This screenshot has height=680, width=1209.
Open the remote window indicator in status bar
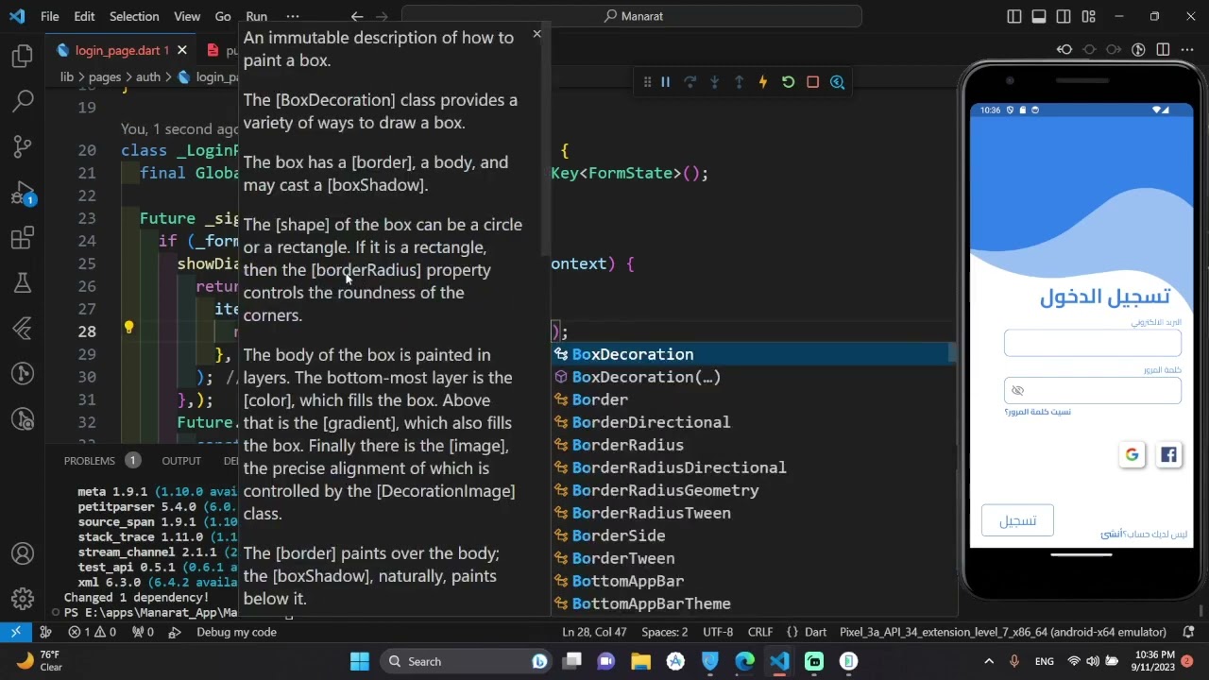tap(16, 632)
